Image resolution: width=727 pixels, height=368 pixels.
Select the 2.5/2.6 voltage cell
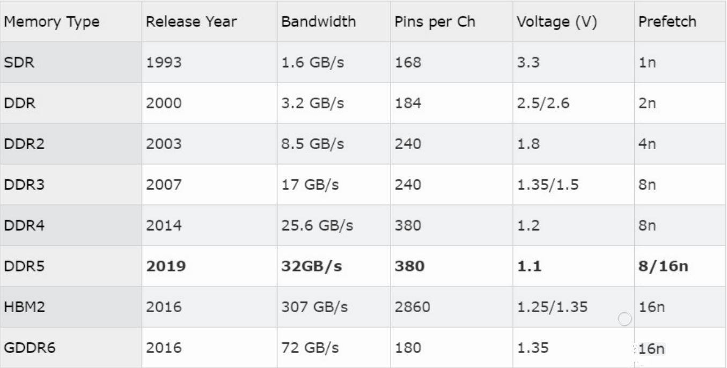542,103
